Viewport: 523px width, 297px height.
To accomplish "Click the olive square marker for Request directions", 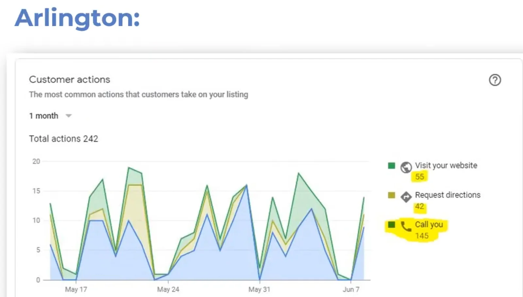I will [391, 195].
